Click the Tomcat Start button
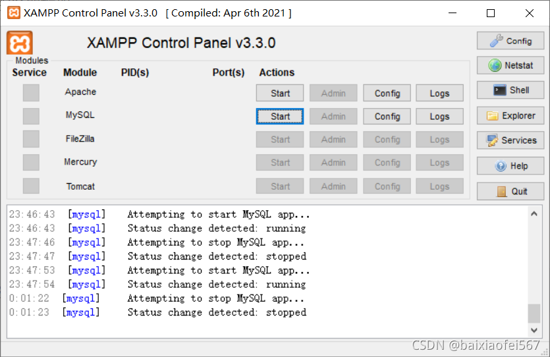This screenshot has width=550, height=357. 280,186
